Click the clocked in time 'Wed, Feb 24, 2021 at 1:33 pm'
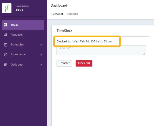This screenshot has width=154, height=126. coord(92,42)
